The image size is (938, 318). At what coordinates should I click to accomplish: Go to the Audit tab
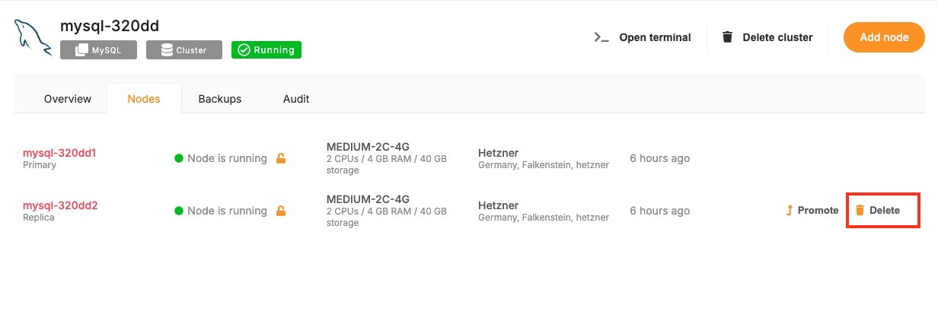[x=296, y=99]
